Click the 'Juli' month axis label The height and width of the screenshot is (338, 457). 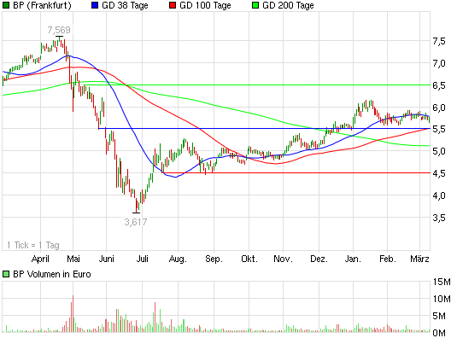pos(143,259)
